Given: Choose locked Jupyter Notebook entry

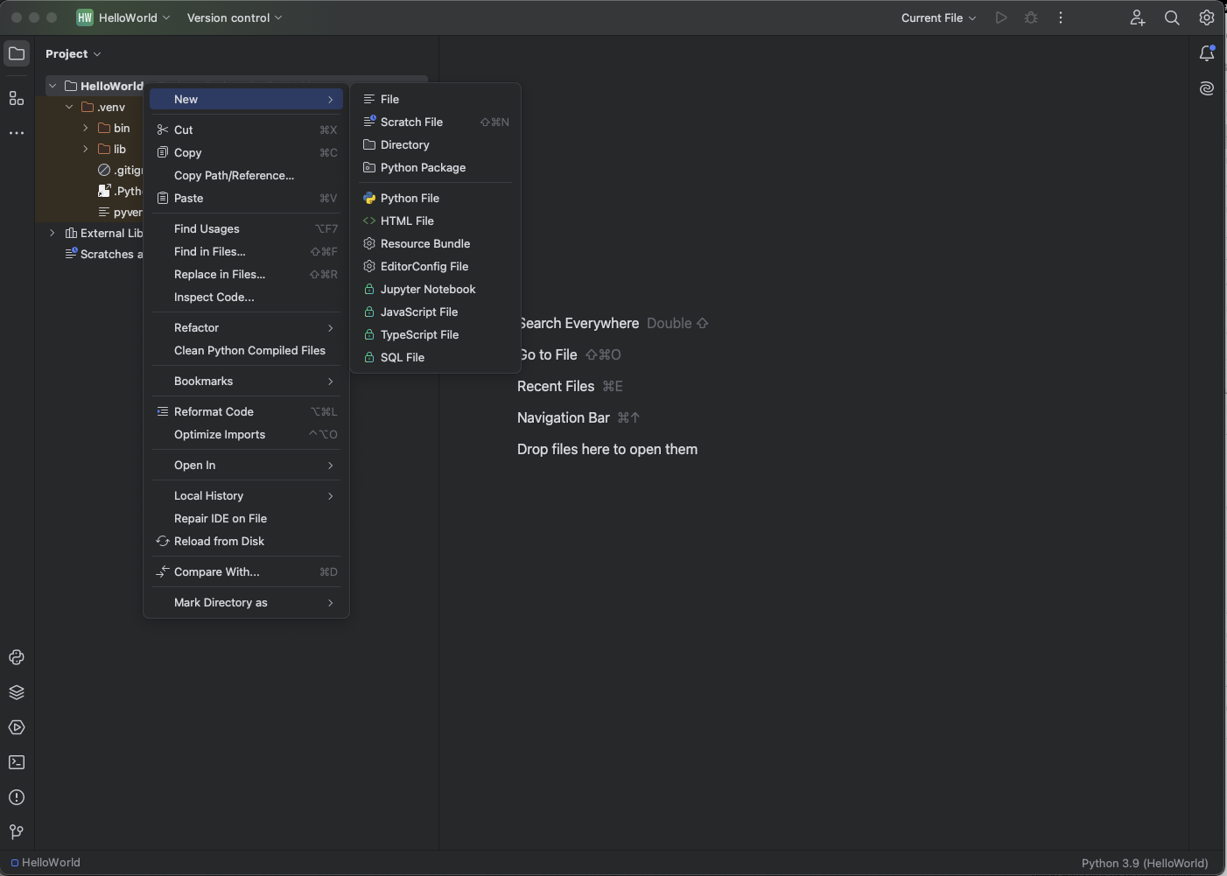Looking at the screenshot, I should point(435,289).
